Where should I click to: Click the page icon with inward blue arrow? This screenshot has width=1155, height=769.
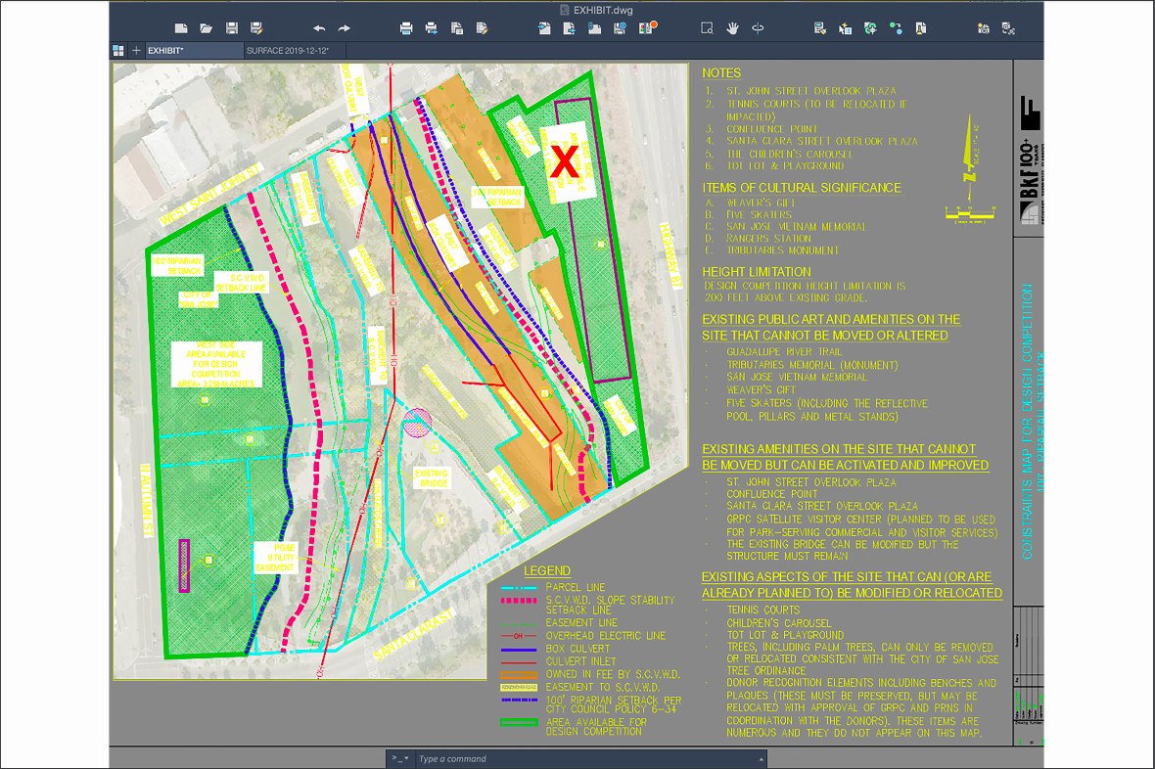pos(544,28)
